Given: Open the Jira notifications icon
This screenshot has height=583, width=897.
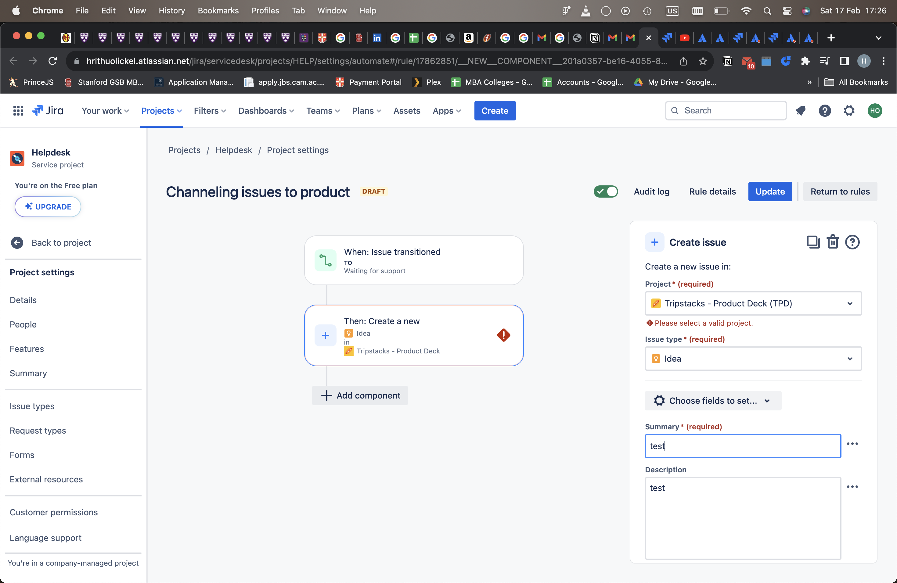Looking at the screenshot, I should [x=801, y=111].
